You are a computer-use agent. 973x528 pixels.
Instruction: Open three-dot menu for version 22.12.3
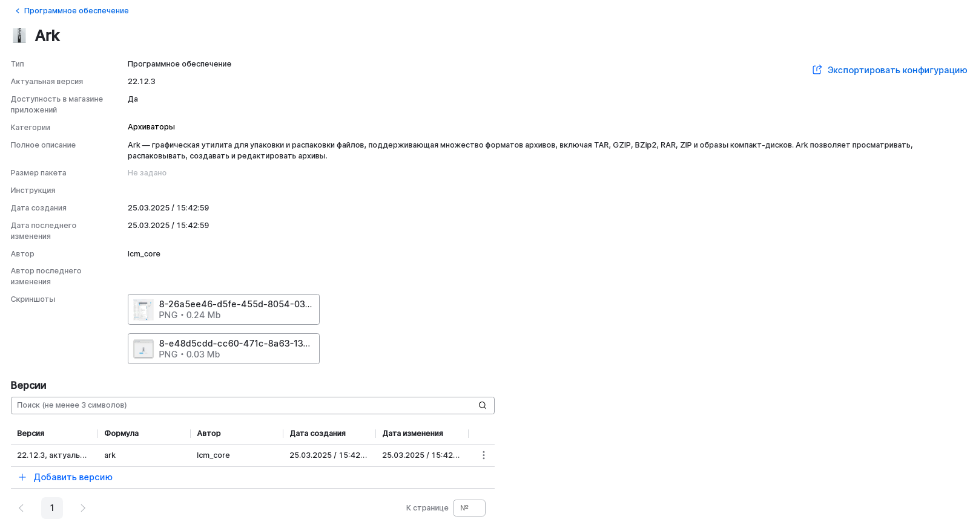pyautogui.click(x=483, y=455)
